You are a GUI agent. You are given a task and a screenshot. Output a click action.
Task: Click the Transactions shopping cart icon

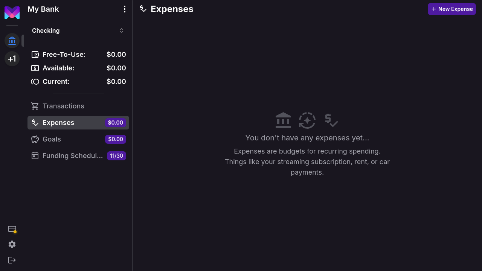(35, 106)
